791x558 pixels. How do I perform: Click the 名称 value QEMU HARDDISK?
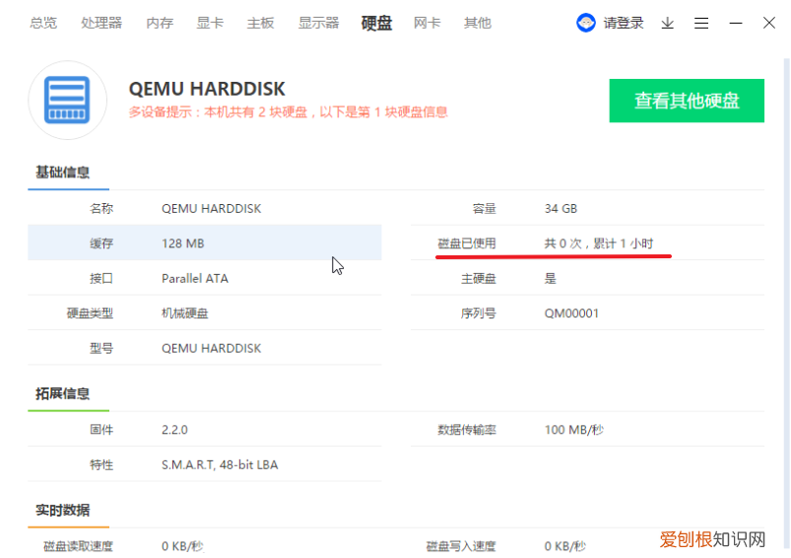pos(212,209)
